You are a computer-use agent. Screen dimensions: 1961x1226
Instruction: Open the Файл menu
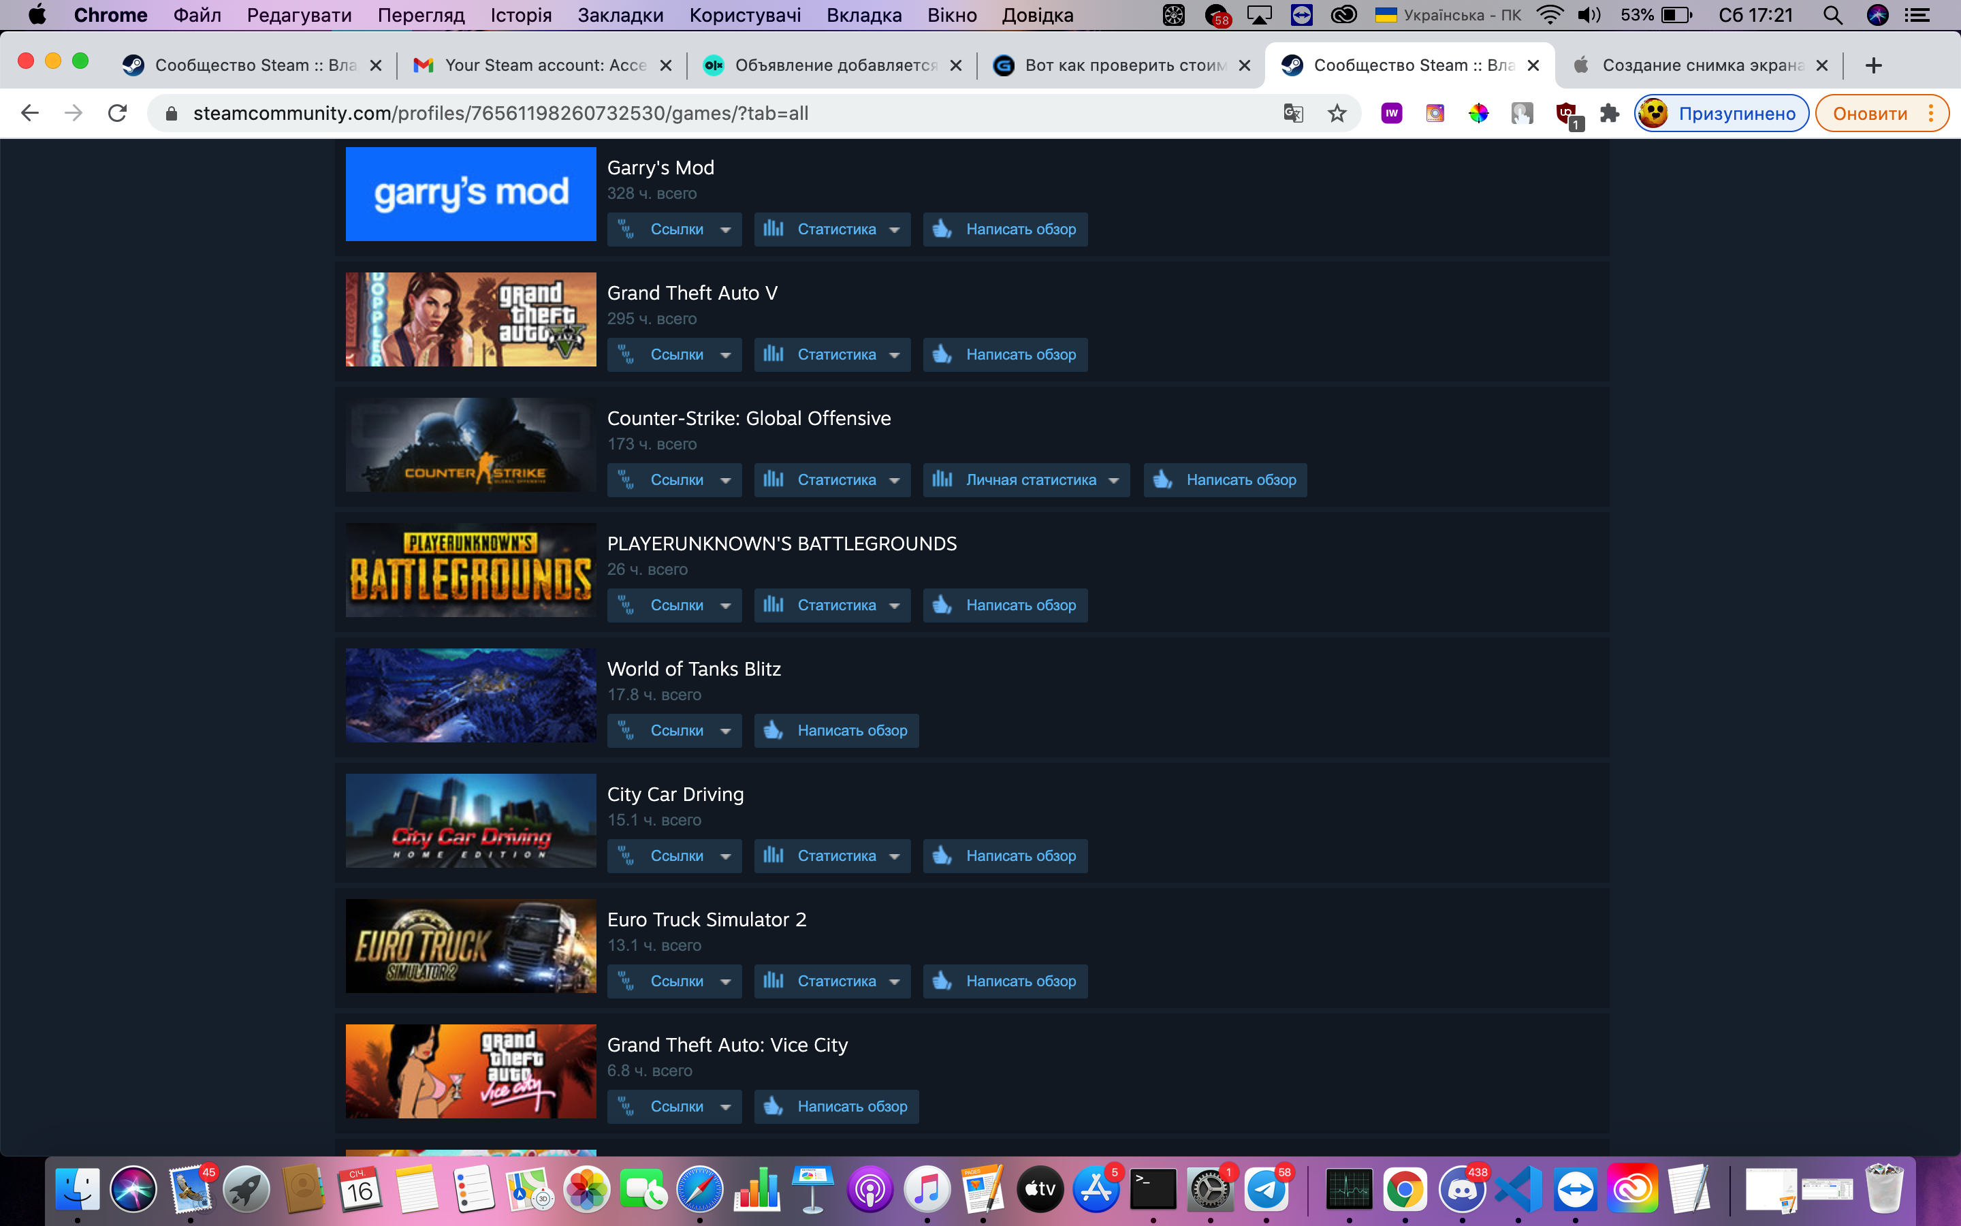[197, 16]
